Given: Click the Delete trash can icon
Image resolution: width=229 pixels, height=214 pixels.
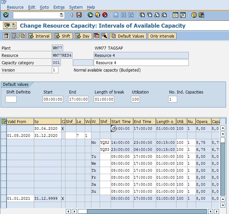Looking at the screenshot, I should [6, 36].
